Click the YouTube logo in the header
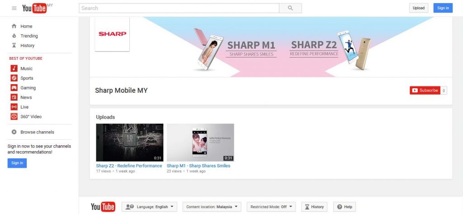 pos(34,8)
